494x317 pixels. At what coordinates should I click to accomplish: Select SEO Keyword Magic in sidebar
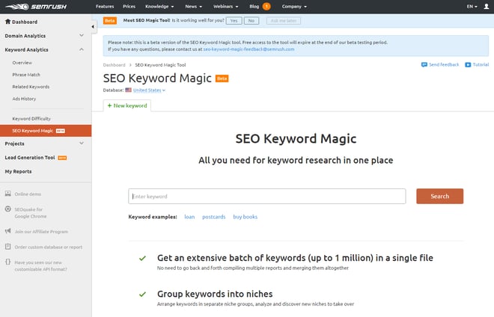click(x=46, y=131)
